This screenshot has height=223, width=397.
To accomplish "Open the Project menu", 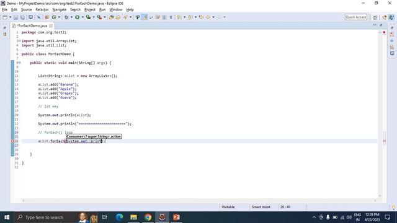I will [x=89, y=10].
